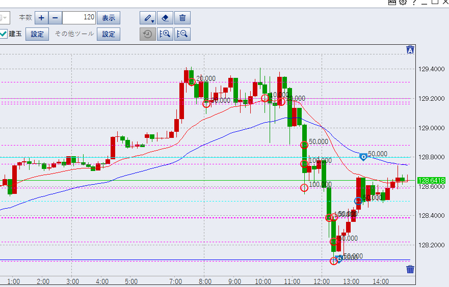449x287 pixels.
Task: Click the delete-all trash icon labeled A
Action: click(410, 49)
